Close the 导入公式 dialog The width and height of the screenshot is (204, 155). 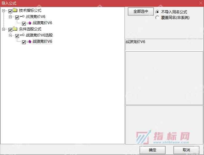click(201, 3)
